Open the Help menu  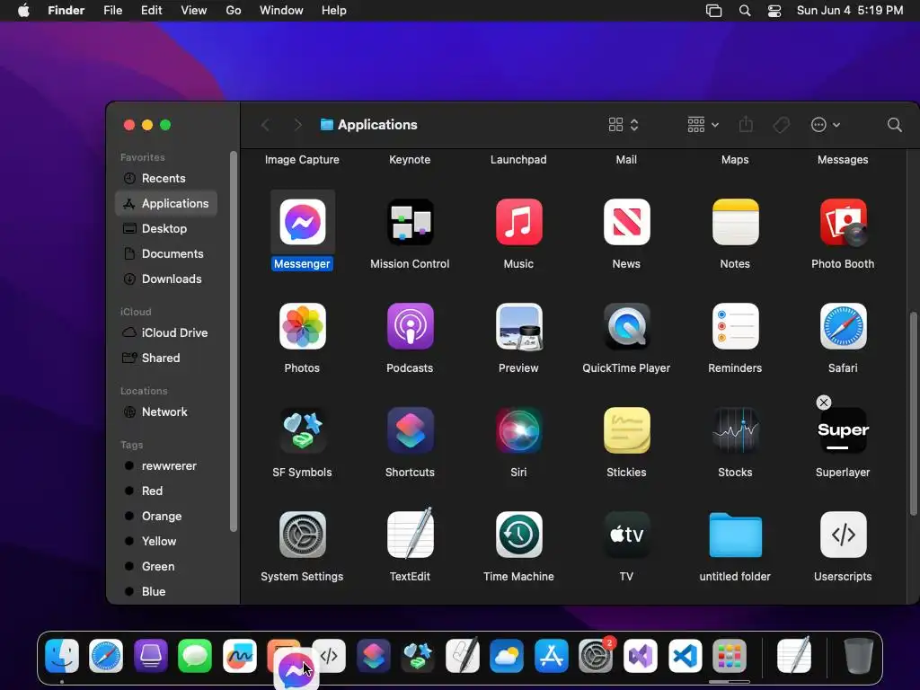click(334, 11)
